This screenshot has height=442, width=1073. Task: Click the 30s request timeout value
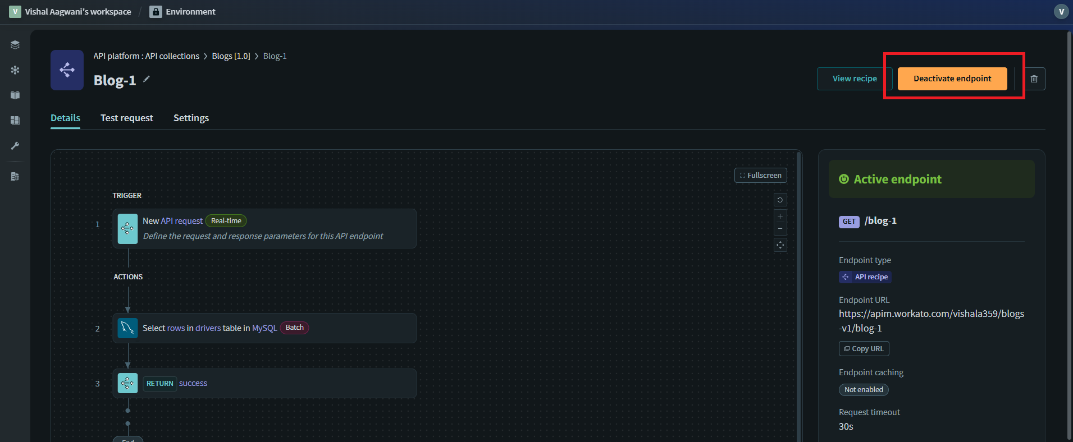pyautogui.click(x=846, y=427)
